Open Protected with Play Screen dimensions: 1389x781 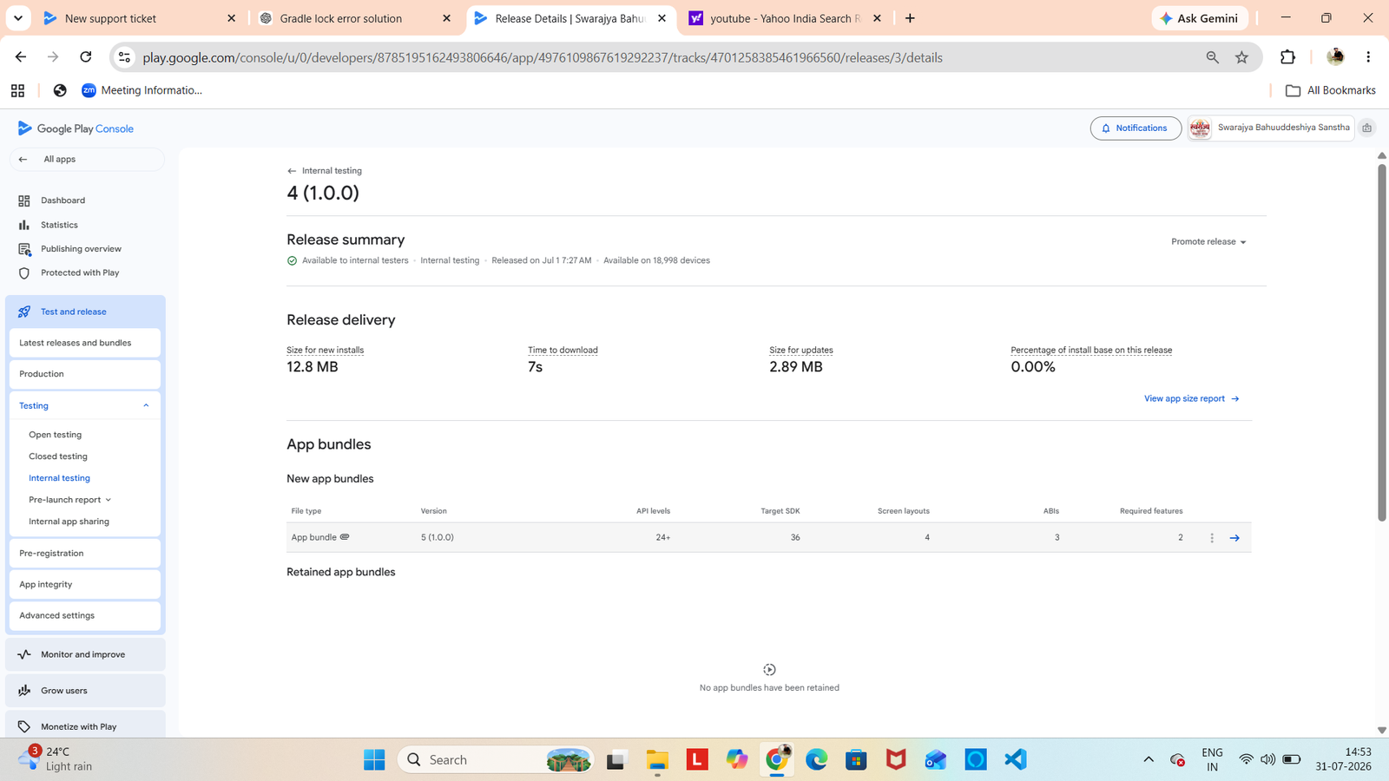pyautogui.click(x=80, y=272)
